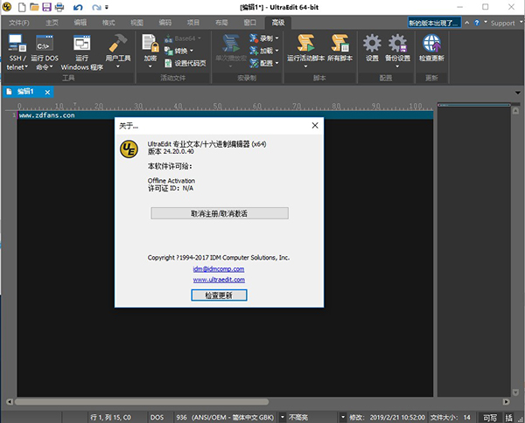This screenshot has height=423, width=525.
Task: Open the settings (设置) gear icon
Action: (372, 43)
